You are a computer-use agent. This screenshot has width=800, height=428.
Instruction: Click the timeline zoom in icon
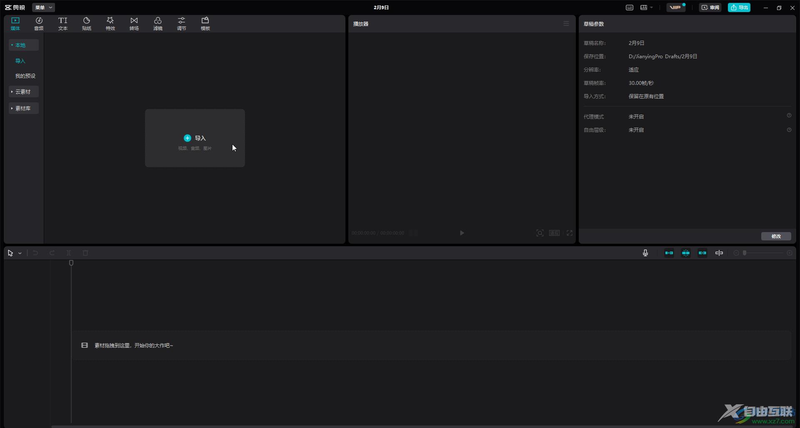[790, 253]
